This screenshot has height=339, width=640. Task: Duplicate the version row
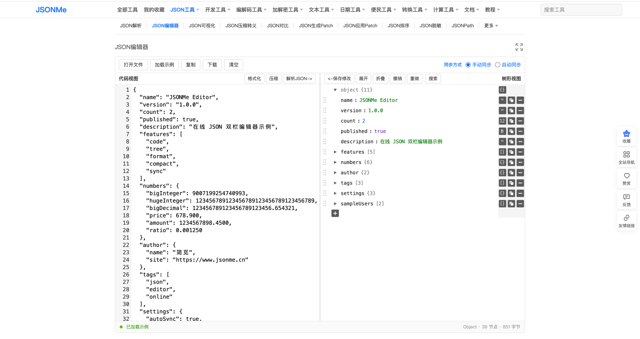tap(511, 111)
